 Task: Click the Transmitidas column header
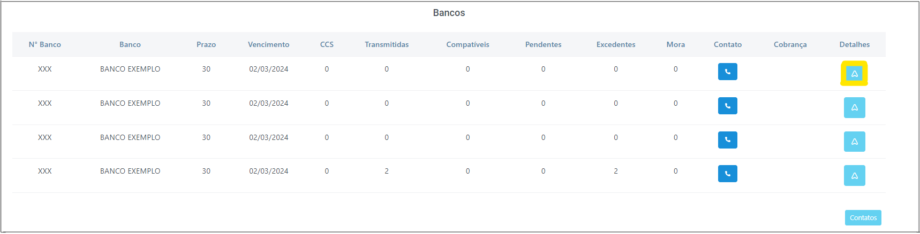tap(387, 44)
